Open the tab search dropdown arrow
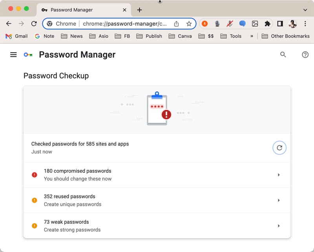 (305, 10)
